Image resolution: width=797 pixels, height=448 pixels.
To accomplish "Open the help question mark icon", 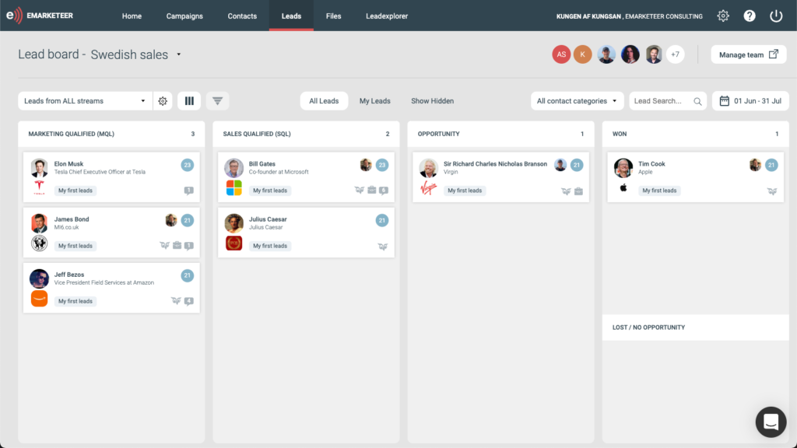I will click(750, 16).
